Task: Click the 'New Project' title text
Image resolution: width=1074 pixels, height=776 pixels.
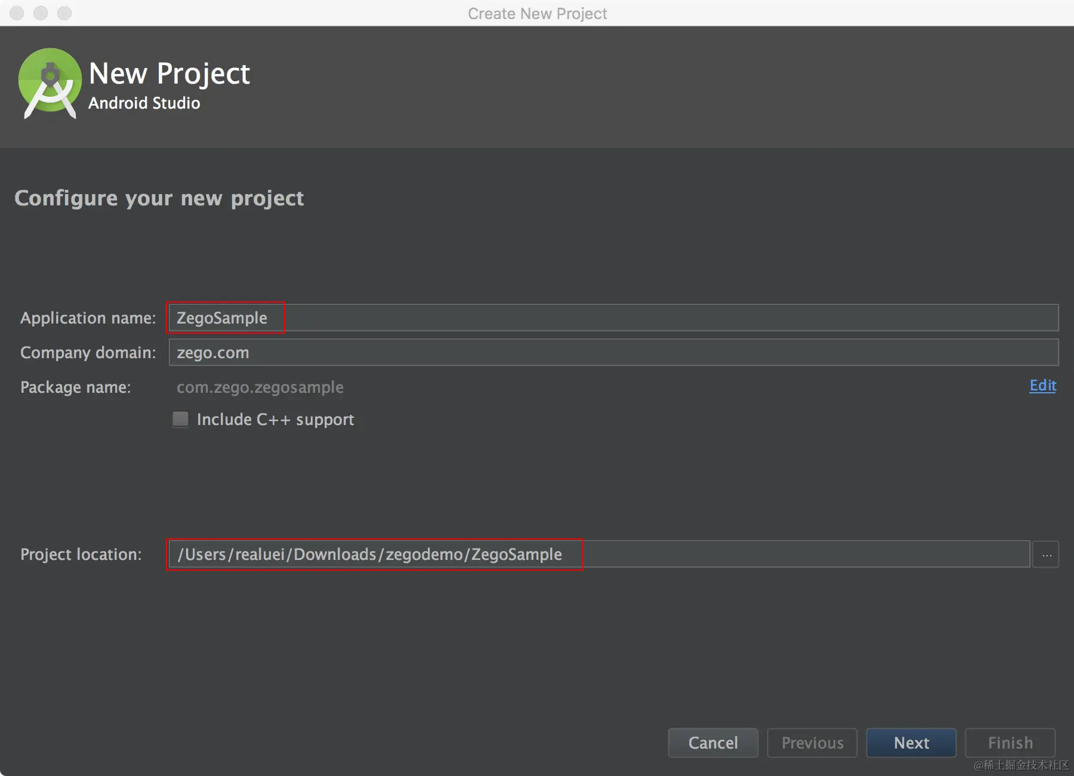Action: tap(169, 74)
